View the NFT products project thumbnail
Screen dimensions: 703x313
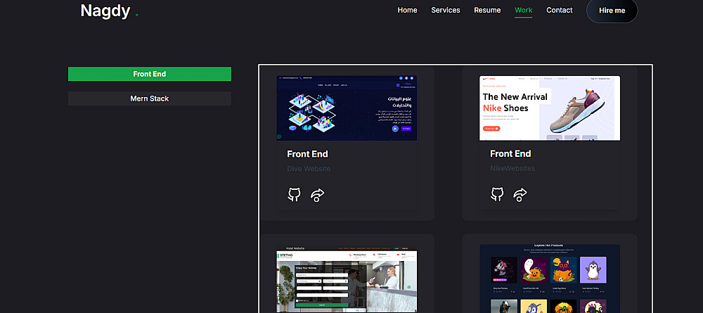tap(550, 279)
